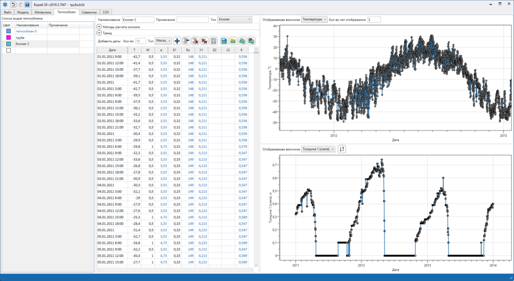Viewport: 514px width, 281px height.
Task: Click date cell 02.01.2011 21:00
Action: point(112,127)
